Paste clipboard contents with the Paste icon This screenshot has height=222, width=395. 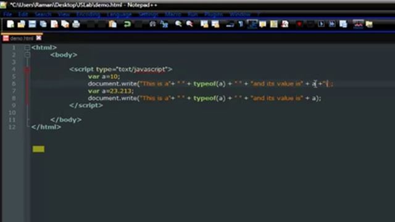click(x=112, y=24)
